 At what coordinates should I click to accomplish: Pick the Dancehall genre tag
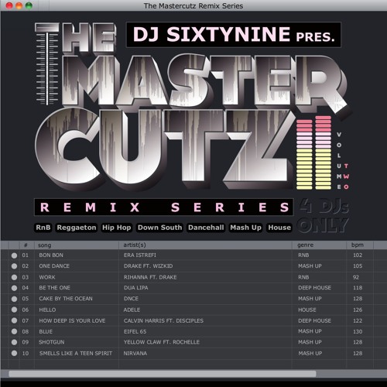[x=206, y=228]
